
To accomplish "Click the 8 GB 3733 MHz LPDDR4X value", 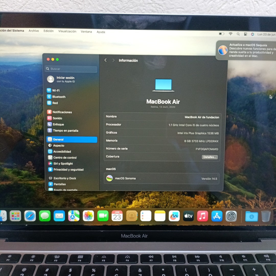I will [201, 141].
